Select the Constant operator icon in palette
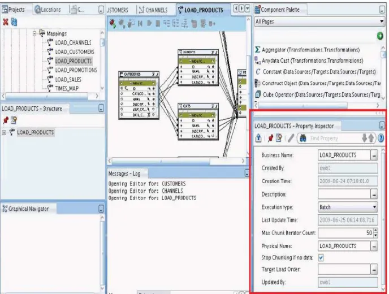This screenshot has height=294, width=389. click(258, 72)
